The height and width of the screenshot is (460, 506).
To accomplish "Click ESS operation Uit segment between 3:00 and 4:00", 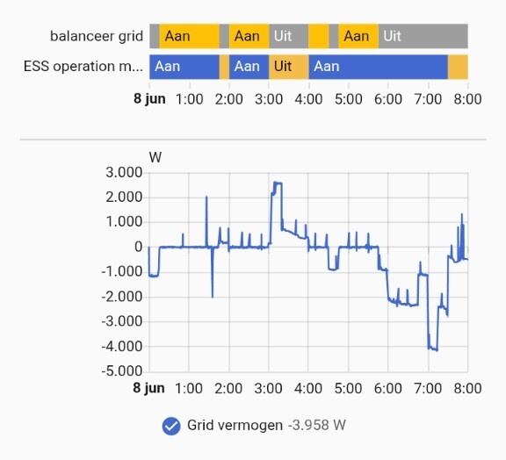I will [289, 67].
